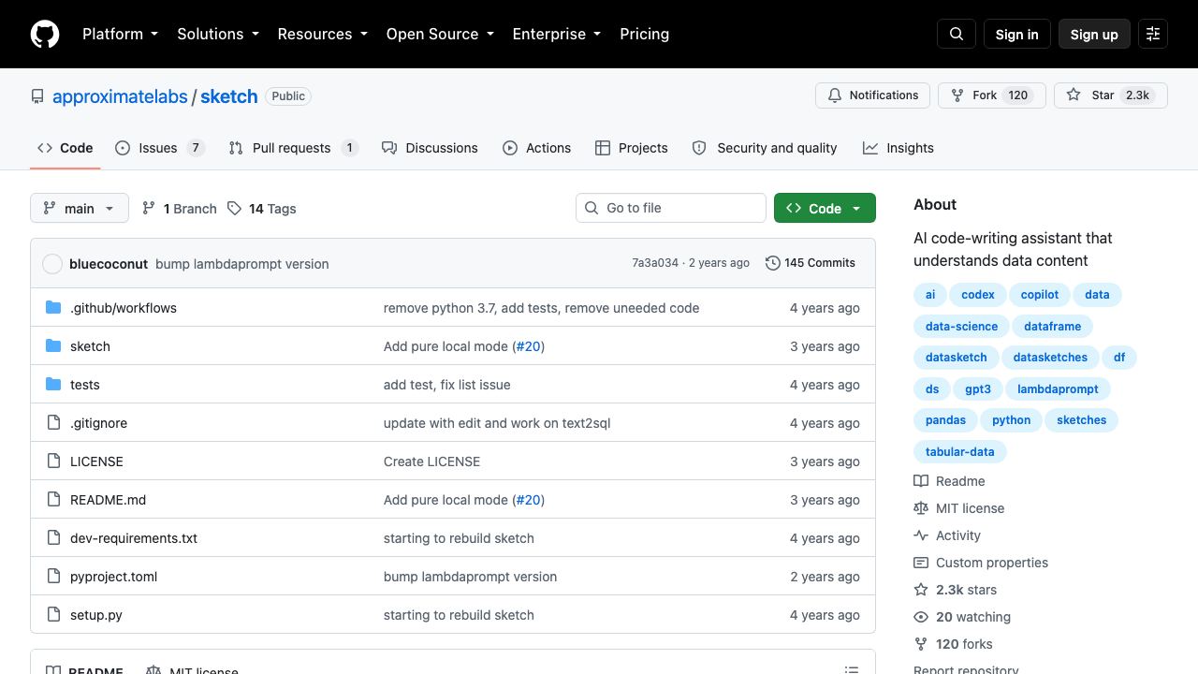1198x674 pixels.
Task: Click the dev-requirements.txt file icon
Action: [53, 538]
